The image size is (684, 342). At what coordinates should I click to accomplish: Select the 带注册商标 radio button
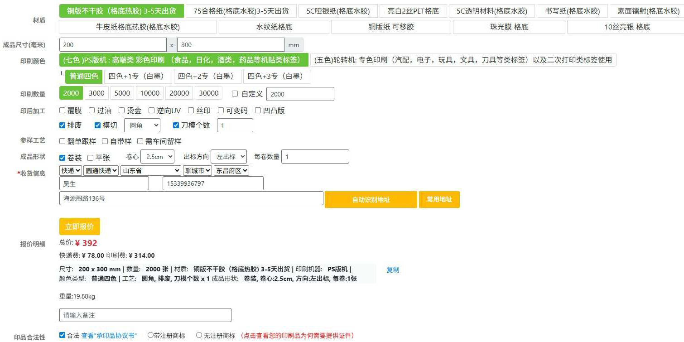click(149, 335)
